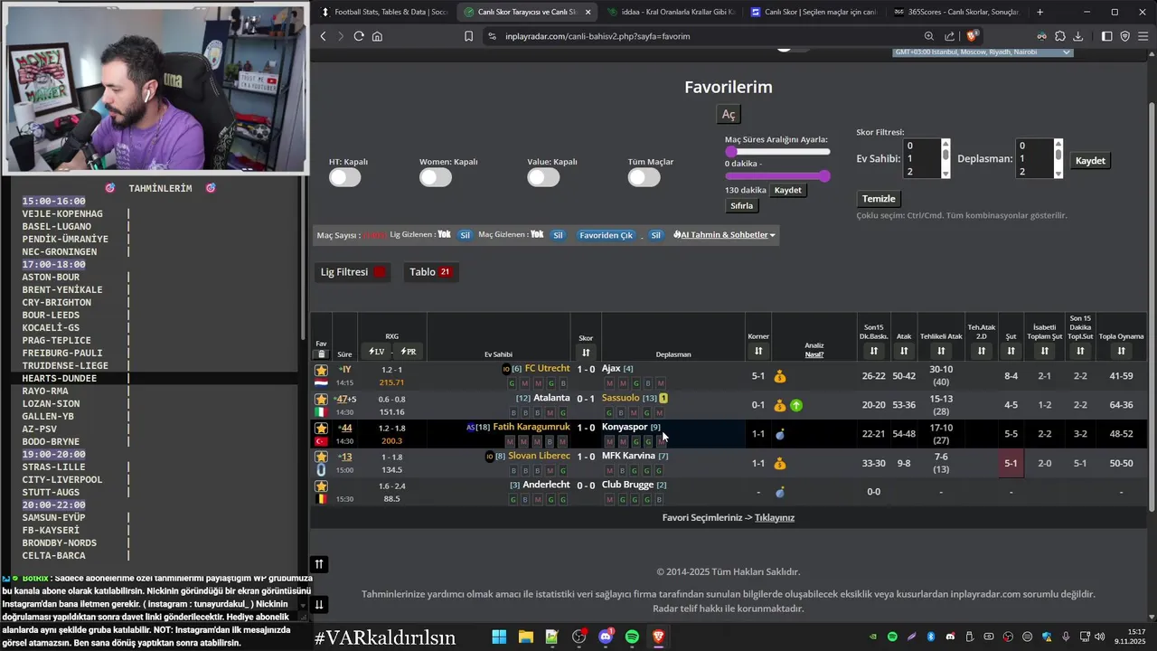Click the Favoriden Çık button
The height and width of the screenshot is (651, 1157).
coord(607,235)
